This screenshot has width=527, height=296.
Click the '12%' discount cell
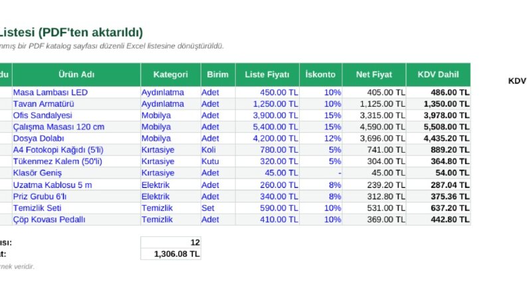coord(320,138)
